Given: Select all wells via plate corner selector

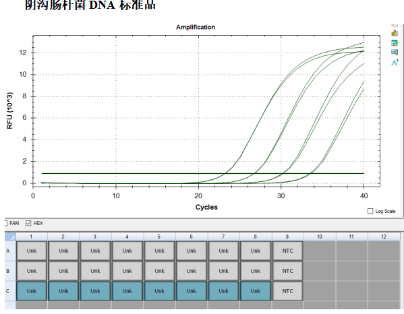Looking at the screenshot, I should click(10, 237).
